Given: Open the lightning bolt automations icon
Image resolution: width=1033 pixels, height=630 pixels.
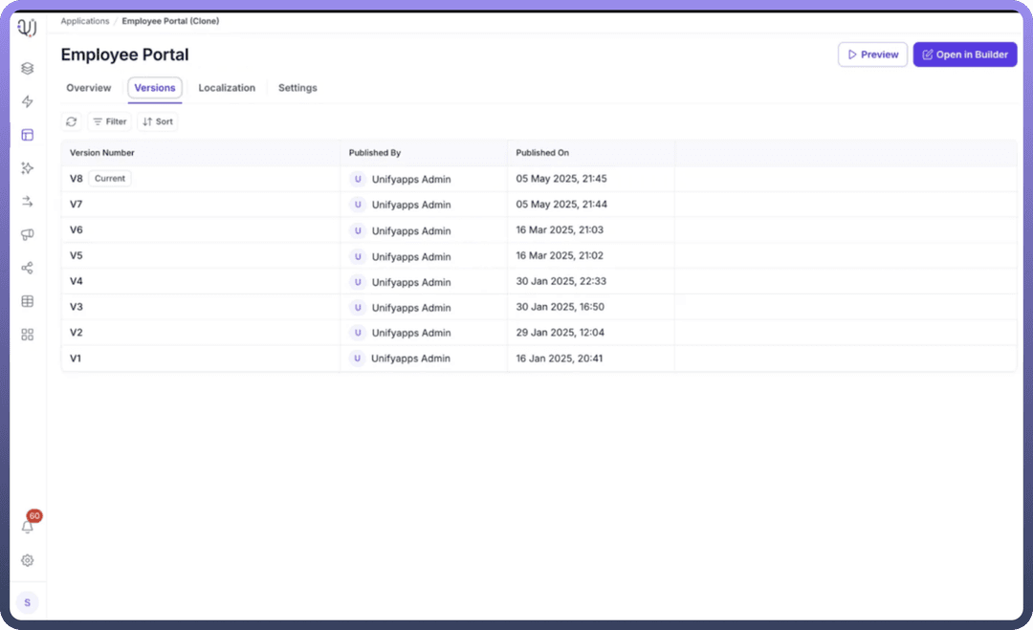Looking at the screenshot, I should pyautogui.click(x=28, y=101).
